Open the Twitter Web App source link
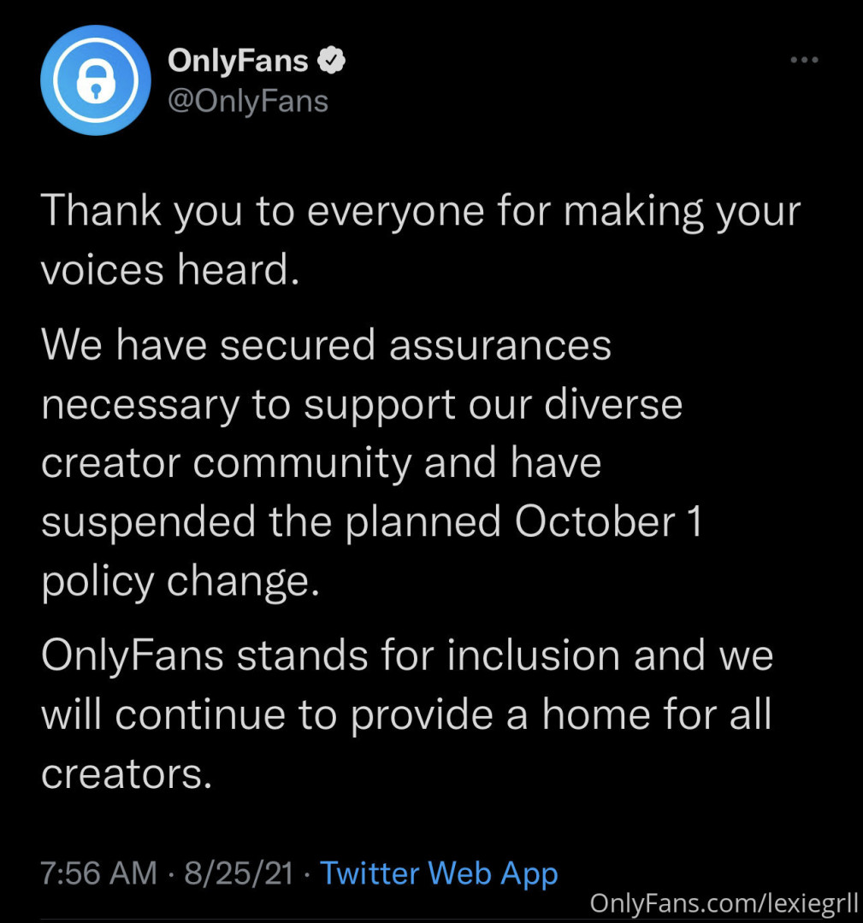 (439, 873)
